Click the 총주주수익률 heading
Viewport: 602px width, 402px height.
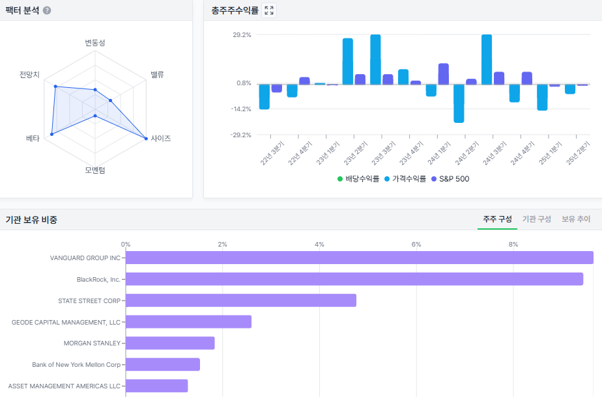[x=235, y=10]
